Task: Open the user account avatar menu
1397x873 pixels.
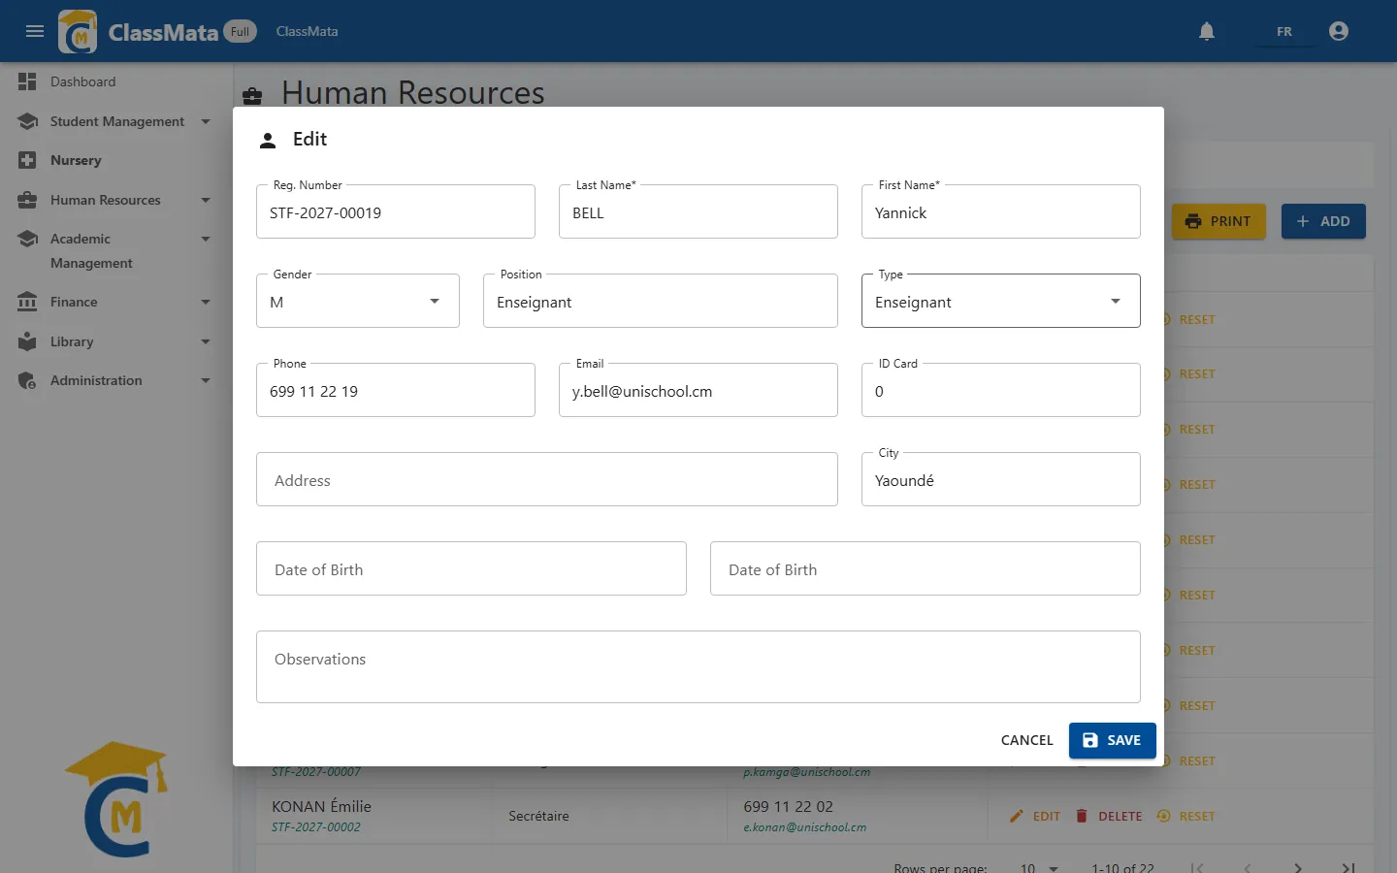Action: pyautogui.click(x=1339, y=31)
